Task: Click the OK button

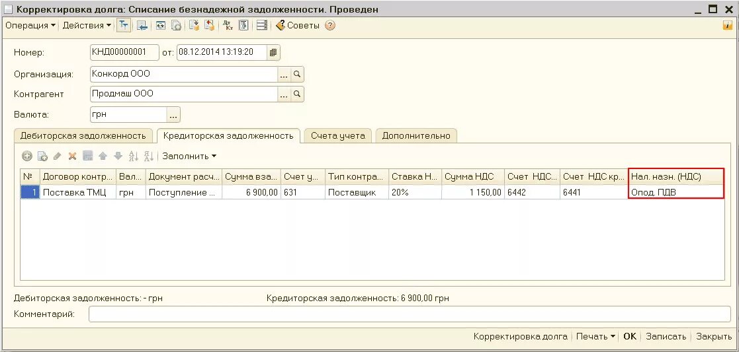Action: (x=630, y=336)
